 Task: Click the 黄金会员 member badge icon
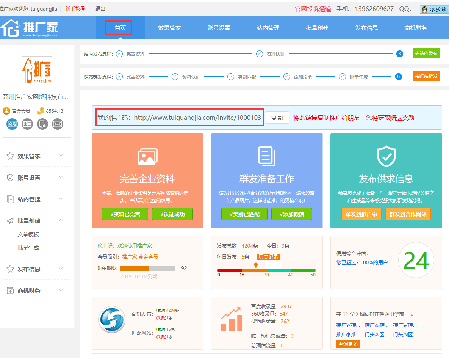6,111
